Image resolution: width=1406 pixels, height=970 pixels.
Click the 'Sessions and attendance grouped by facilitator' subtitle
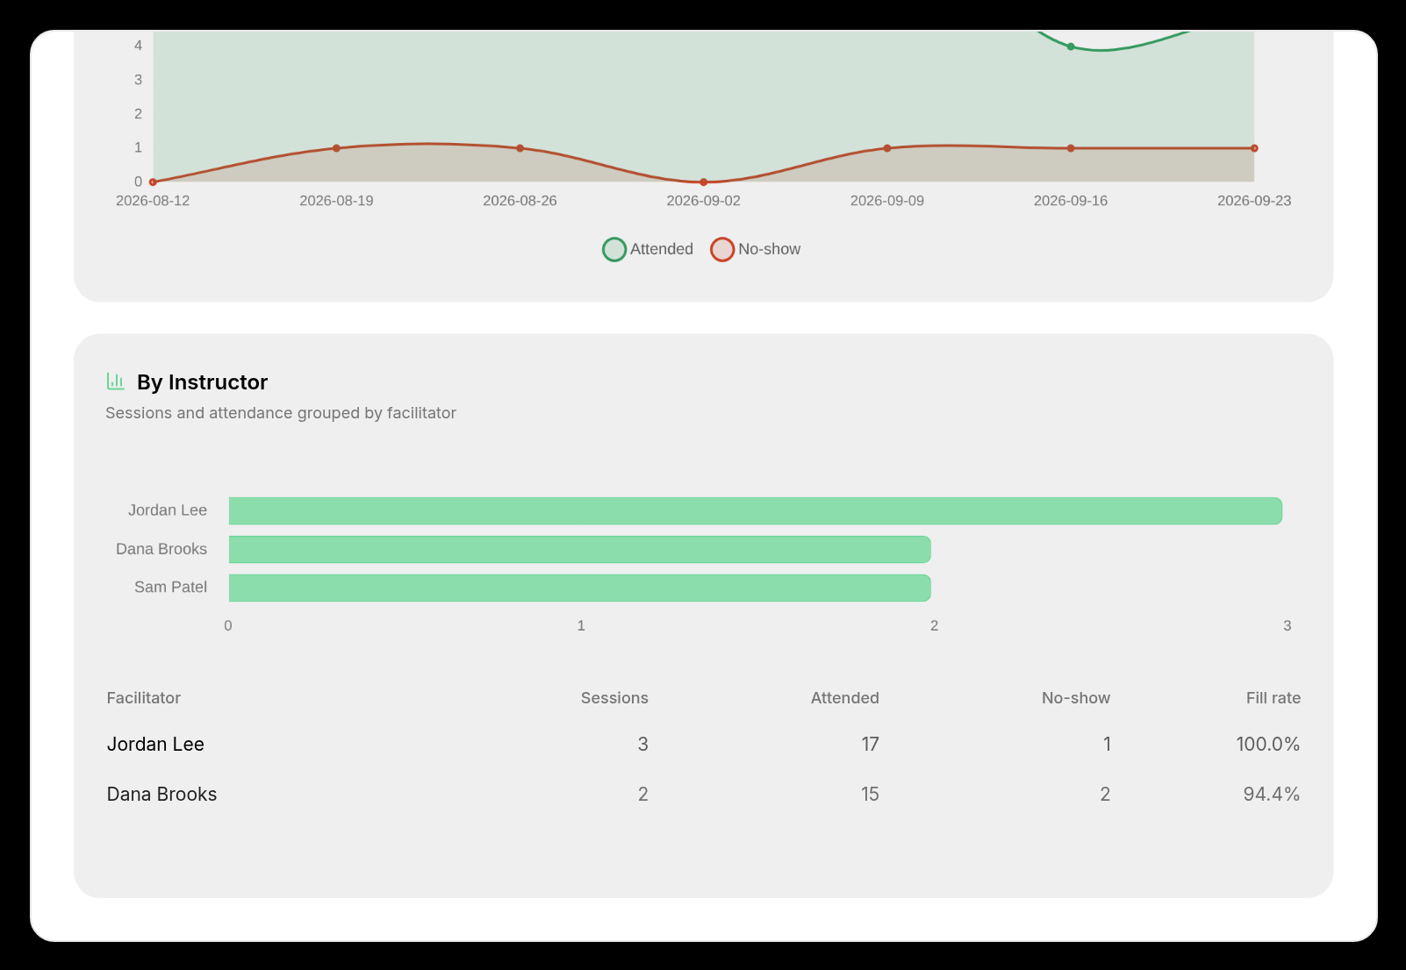[281, 413]
